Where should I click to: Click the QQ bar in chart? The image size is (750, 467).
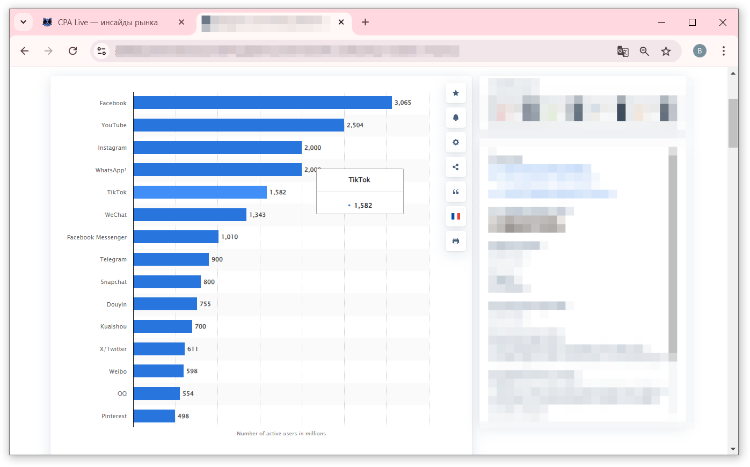157,393
